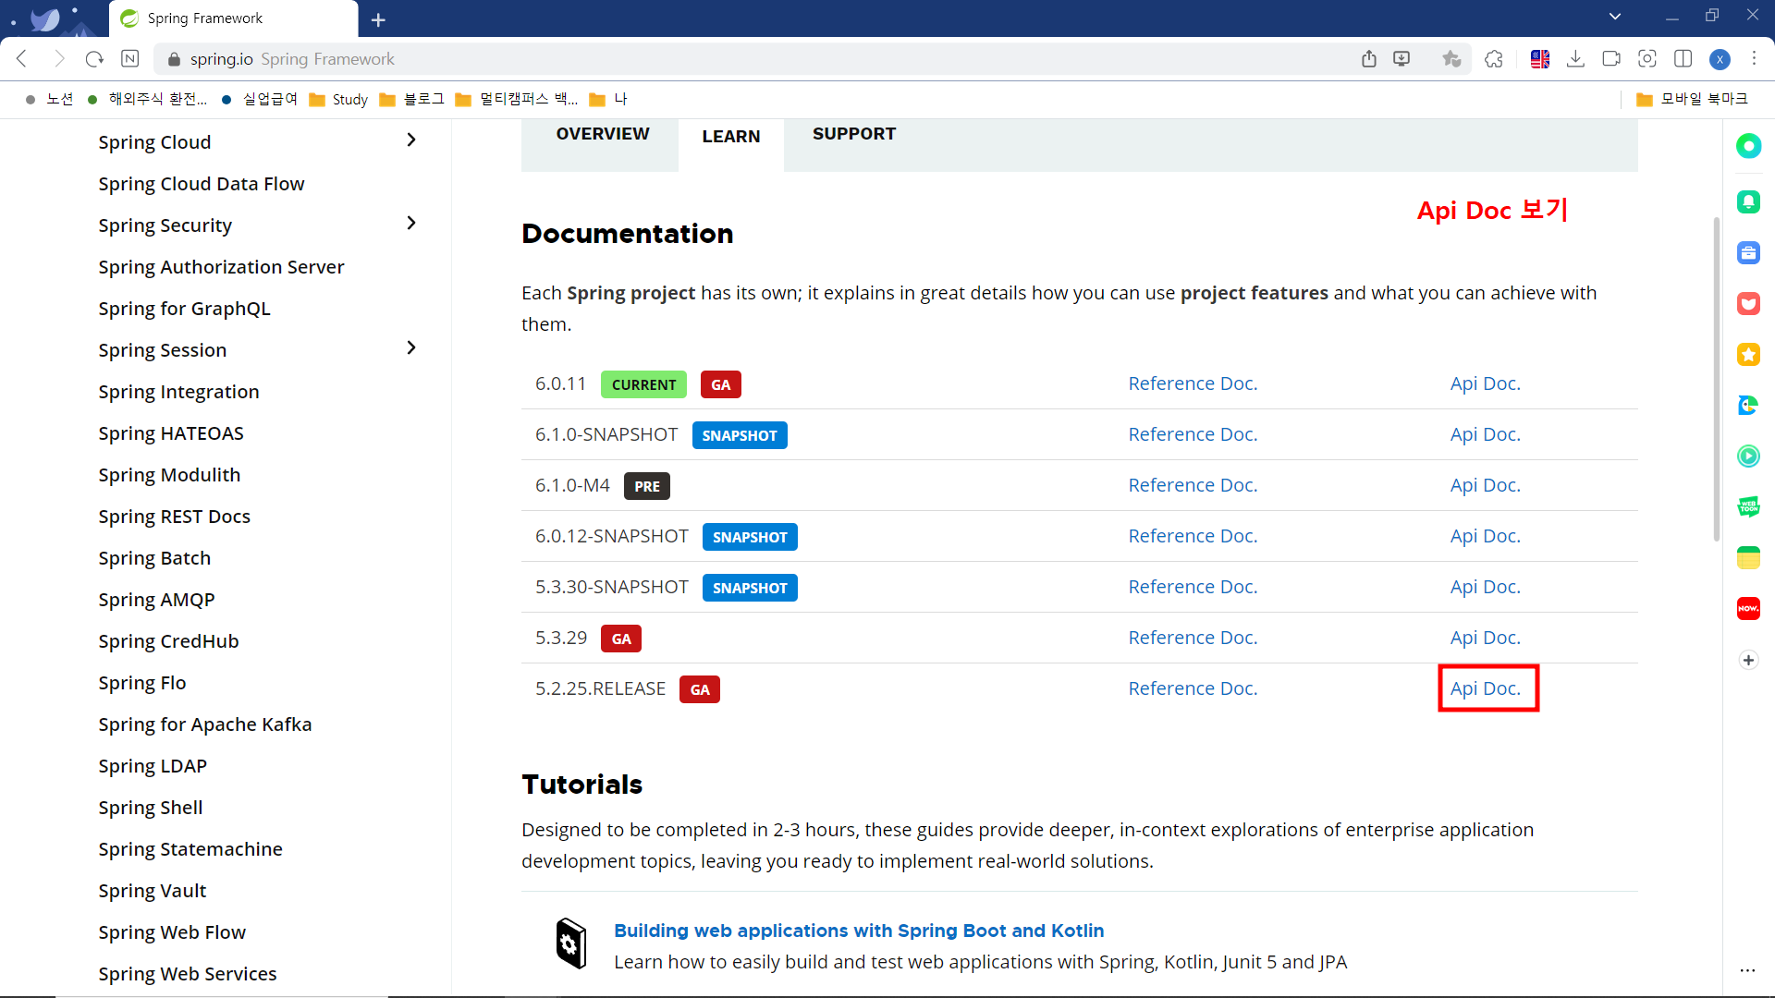Open the downloads icon in toolbar

tap(1575, 59)
